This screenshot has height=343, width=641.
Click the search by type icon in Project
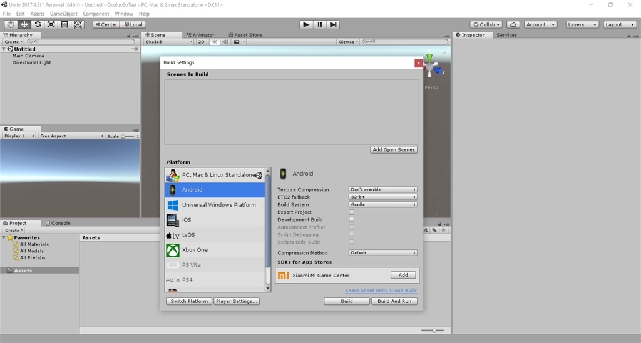pyautogui.click(x=426, y=231)
